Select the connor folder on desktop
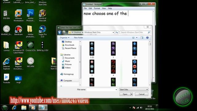This screenshot has height=111, width=197. point(6,46)
